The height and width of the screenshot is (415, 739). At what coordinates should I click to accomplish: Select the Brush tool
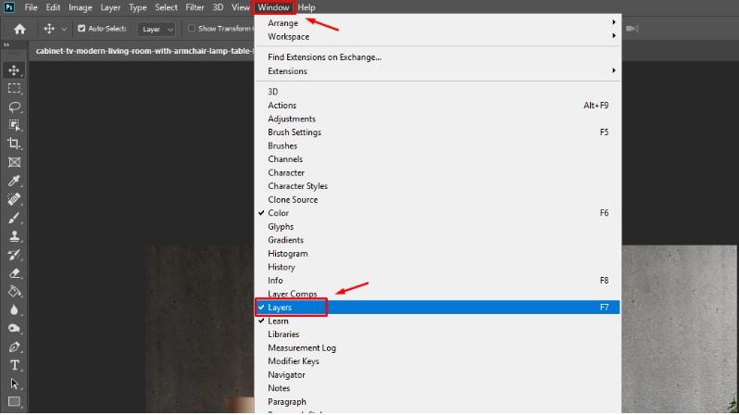[x=14, y=218]
